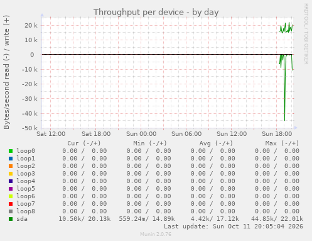Click the 'Munin 2.0.76' version footer
Viewport: 312px width, 241px height.
point(156,234)
